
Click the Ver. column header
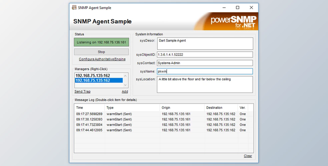243,107
